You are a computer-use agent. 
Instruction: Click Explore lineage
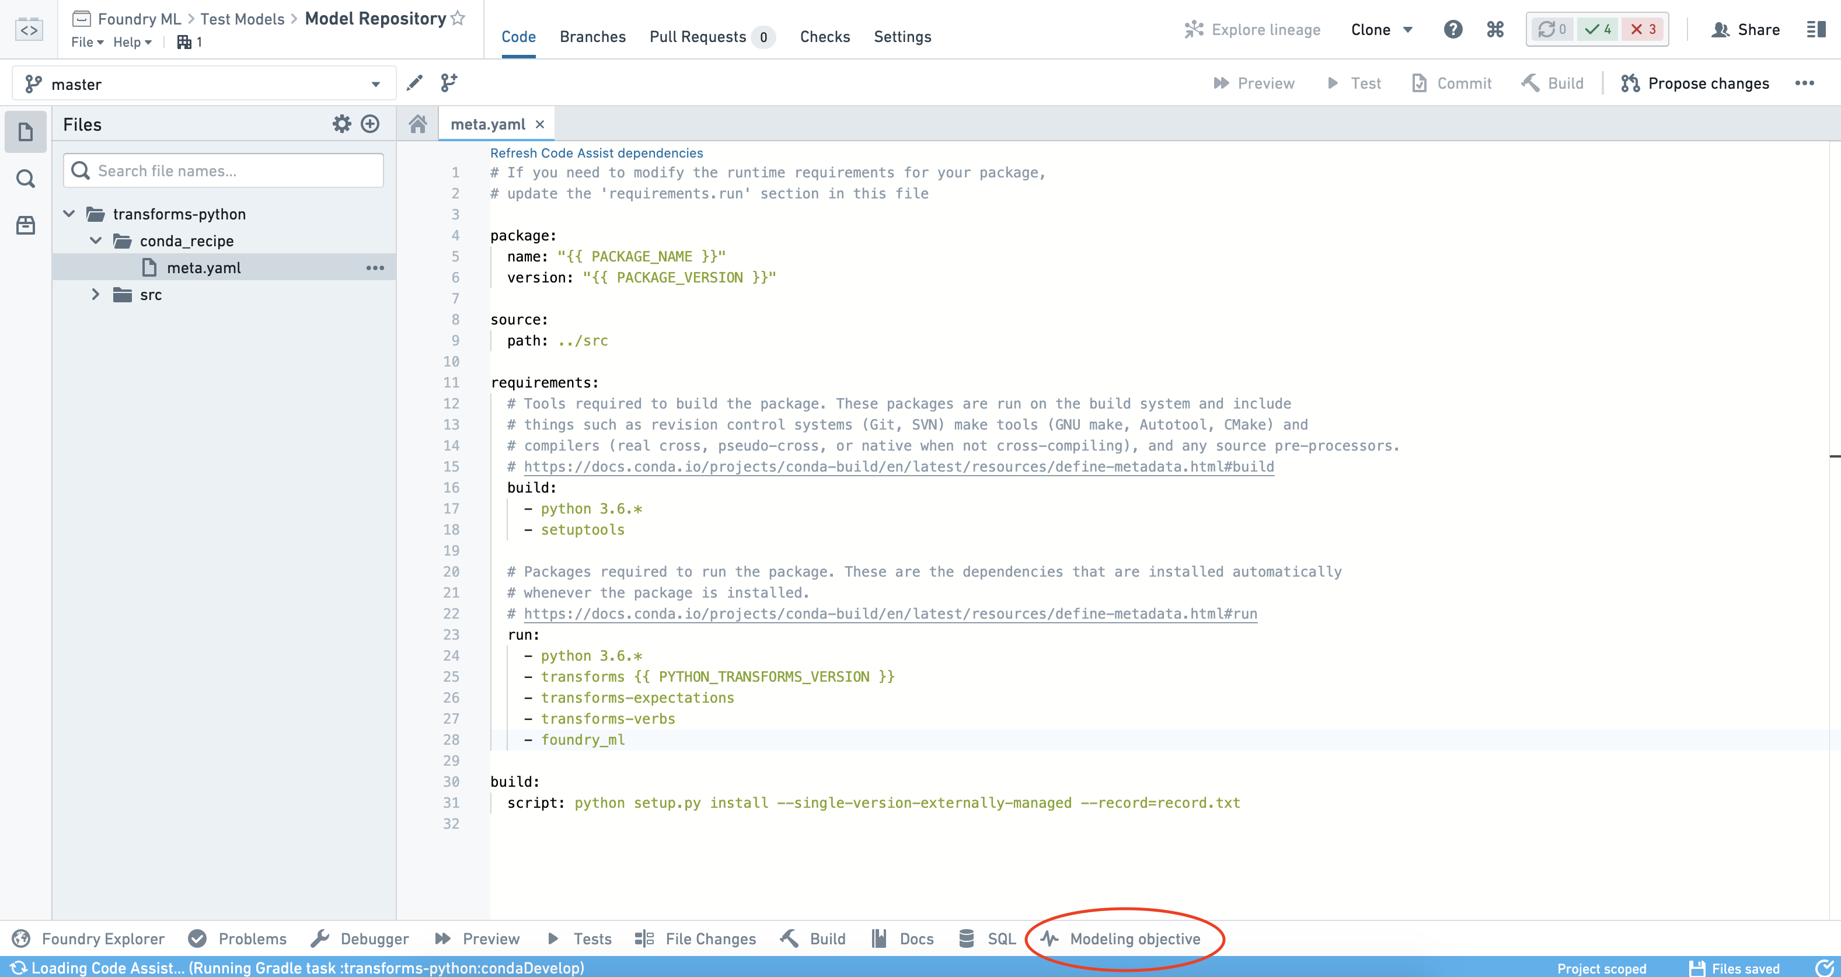click(1252, 29)
